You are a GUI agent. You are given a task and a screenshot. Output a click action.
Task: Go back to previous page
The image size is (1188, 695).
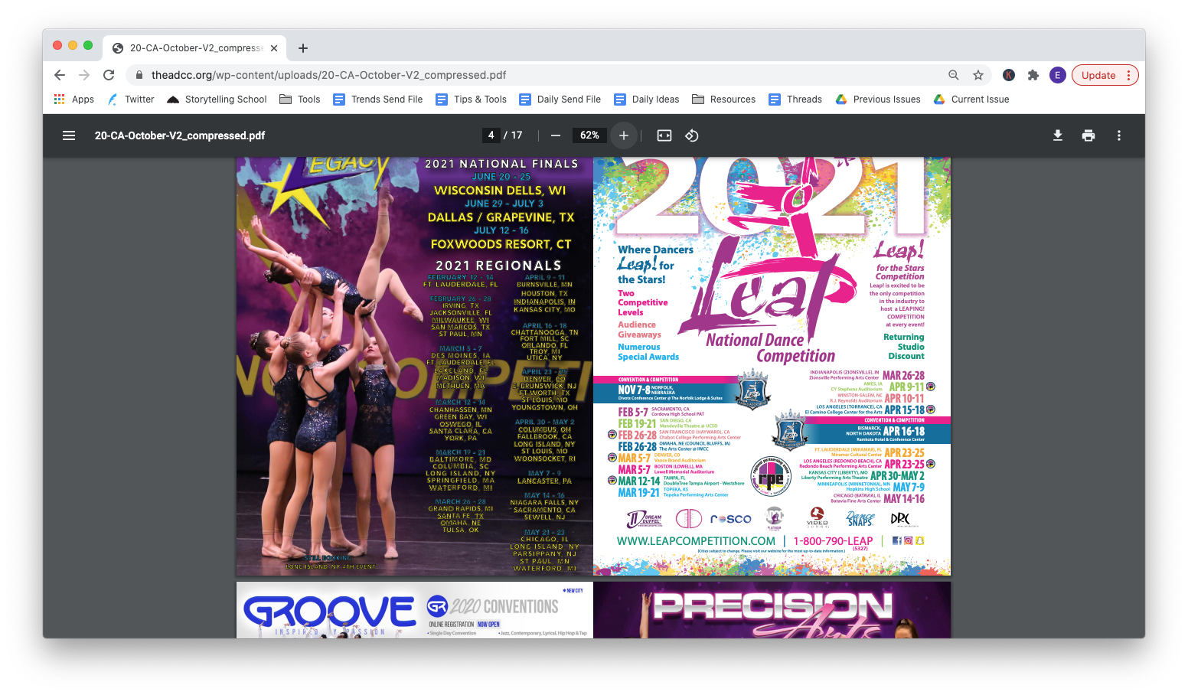click(x=60, y=75)
